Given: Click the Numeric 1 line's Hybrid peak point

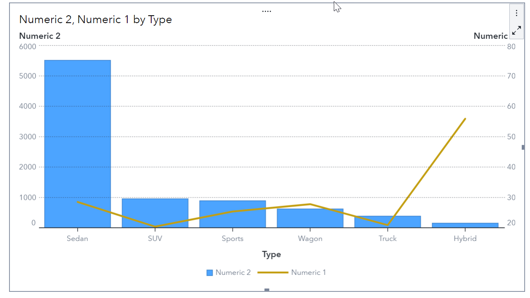Looking at the screenshot, I should 465,118.
